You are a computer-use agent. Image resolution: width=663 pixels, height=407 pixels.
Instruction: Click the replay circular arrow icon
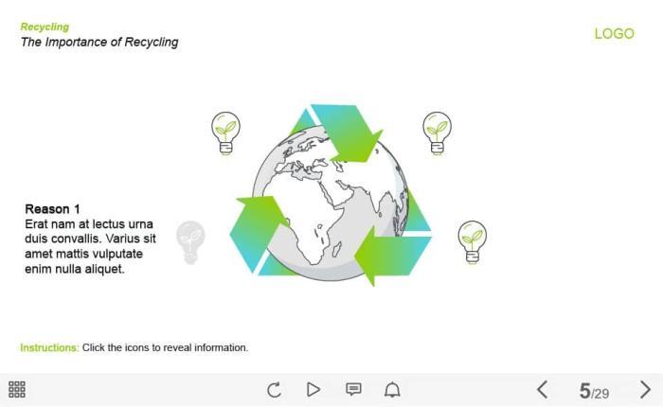(x=275, y=389)
